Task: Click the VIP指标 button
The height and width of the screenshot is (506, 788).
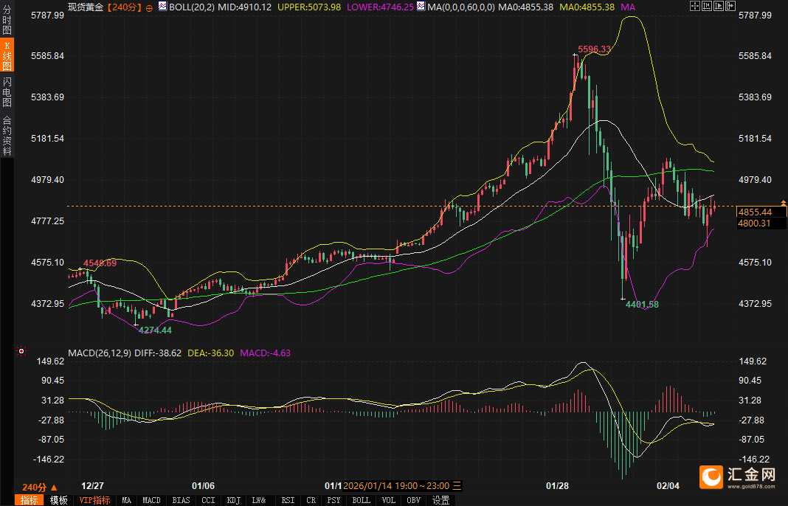Action: click(x=95, y=500)
